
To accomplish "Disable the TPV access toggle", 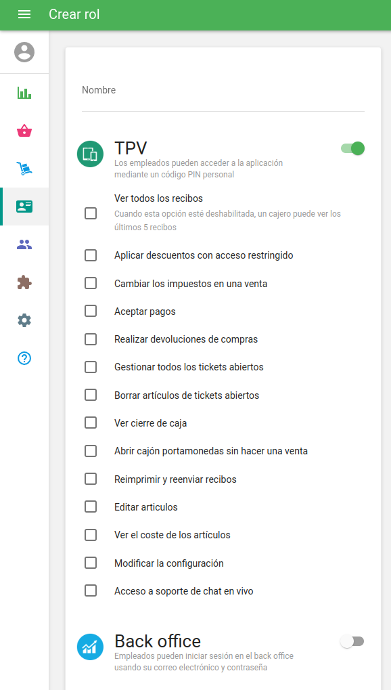I will 352,148.
